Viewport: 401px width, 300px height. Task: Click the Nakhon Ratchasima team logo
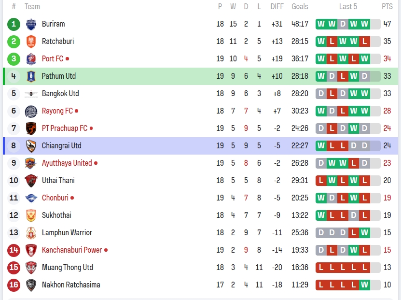tap(31, 285)
